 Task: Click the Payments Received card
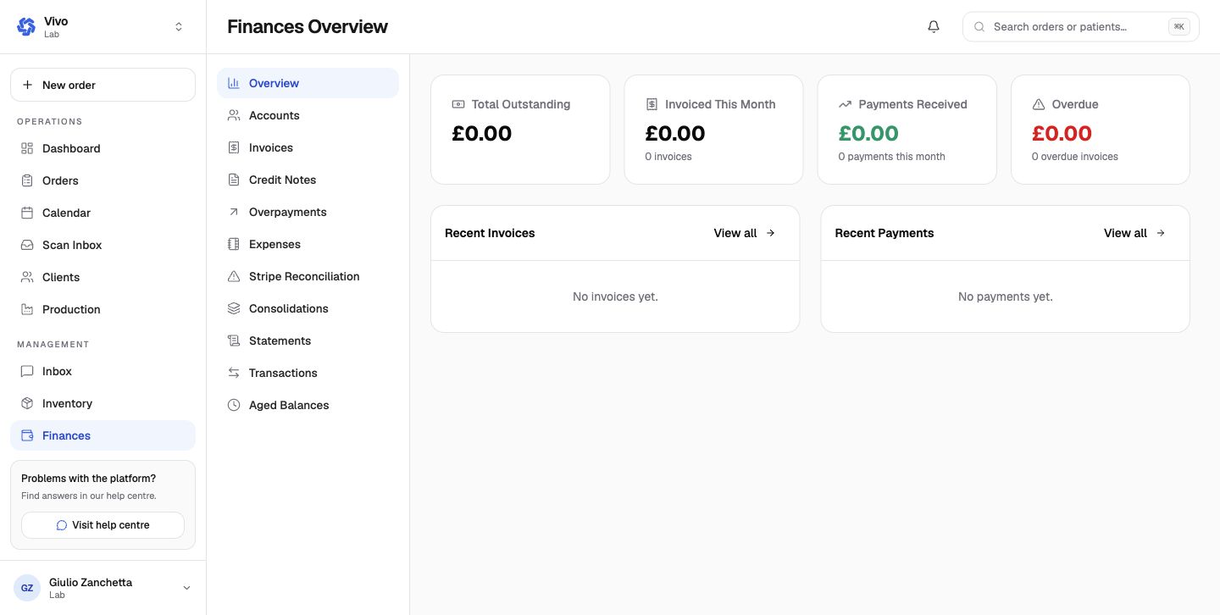[907, 130]
